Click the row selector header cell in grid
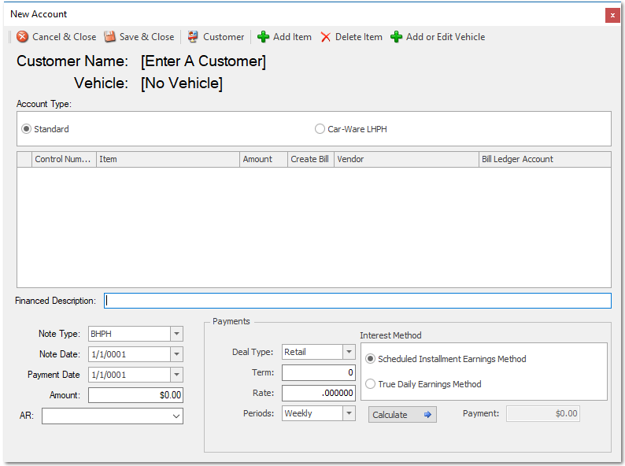The width and height of the screenshot is (625, 466). click(24, 160)
